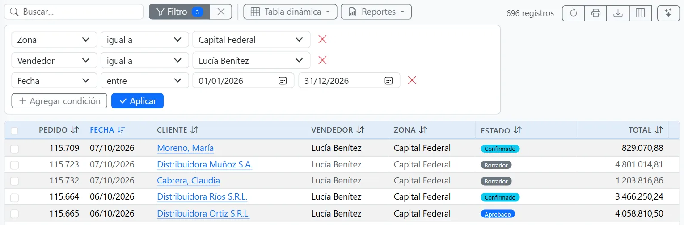Sort by VENDEDOR column arrows
Image resolution: width=684 pixels, height=225 pixels.
[360, 130]
